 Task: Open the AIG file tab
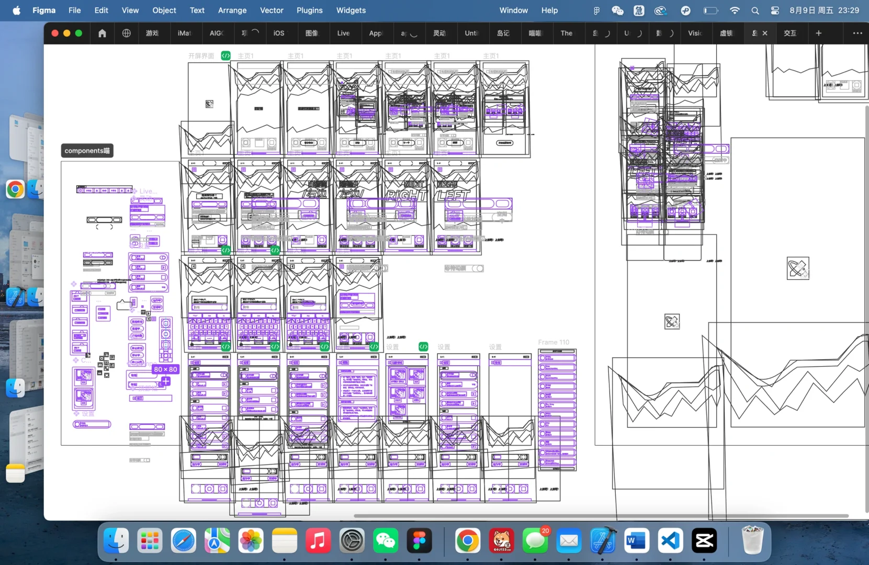216,33
